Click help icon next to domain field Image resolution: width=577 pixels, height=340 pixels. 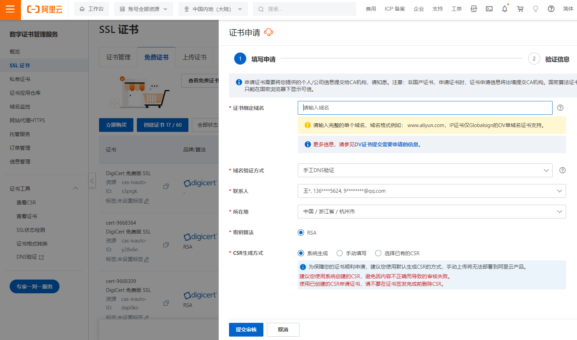click(560, 108)
